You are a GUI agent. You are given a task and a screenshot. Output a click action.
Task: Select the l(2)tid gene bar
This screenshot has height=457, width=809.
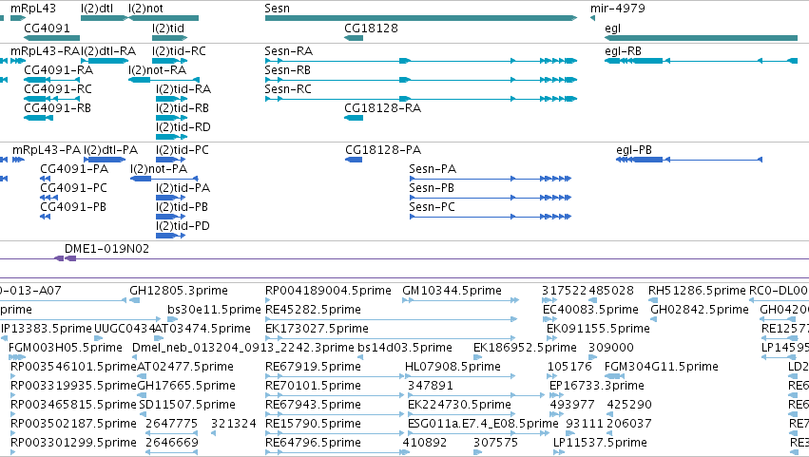pyautogui.click(x=170, y=38)
